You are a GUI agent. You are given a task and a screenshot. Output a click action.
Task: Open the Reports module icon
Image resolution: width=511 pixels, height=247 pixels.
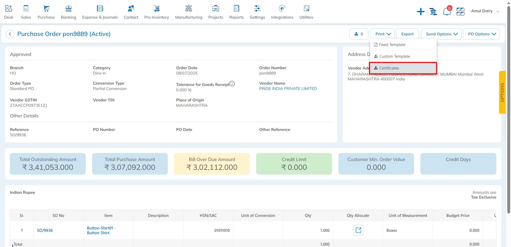coord(236,9)
